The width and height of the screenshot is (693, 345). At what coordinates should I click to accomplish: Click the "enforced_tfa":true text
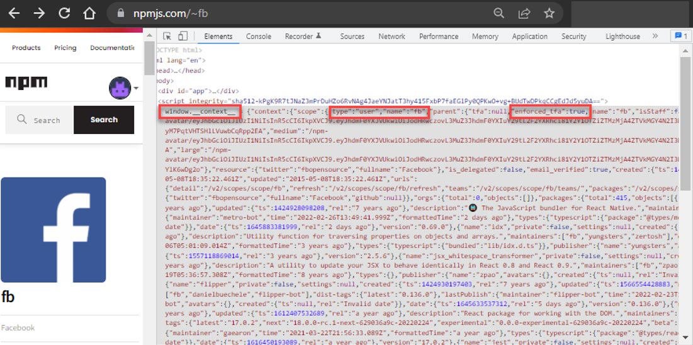point(549,111)
